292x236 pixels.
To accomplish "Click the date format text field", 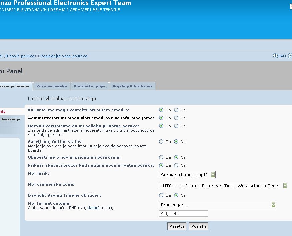I will click(x=183, y=214).
